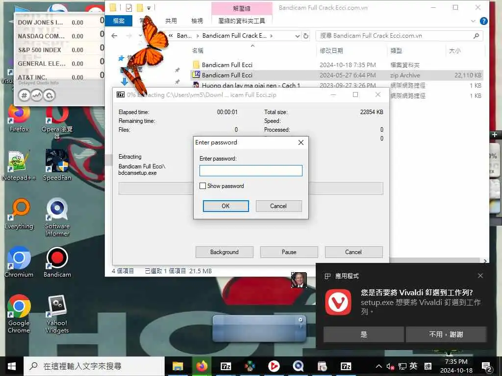
Task: Select DOW JONES row in stock widget
Action: tap(59, 23)
